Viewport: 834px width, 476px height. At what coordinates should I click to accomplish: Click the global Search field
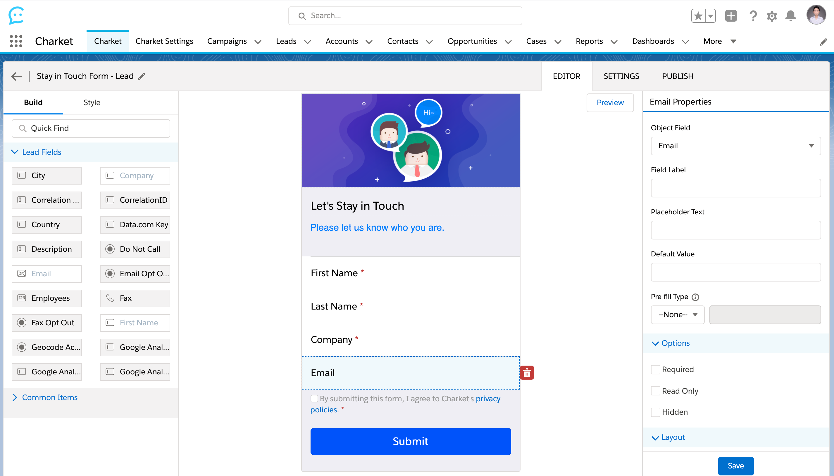[x=405, y=16]
